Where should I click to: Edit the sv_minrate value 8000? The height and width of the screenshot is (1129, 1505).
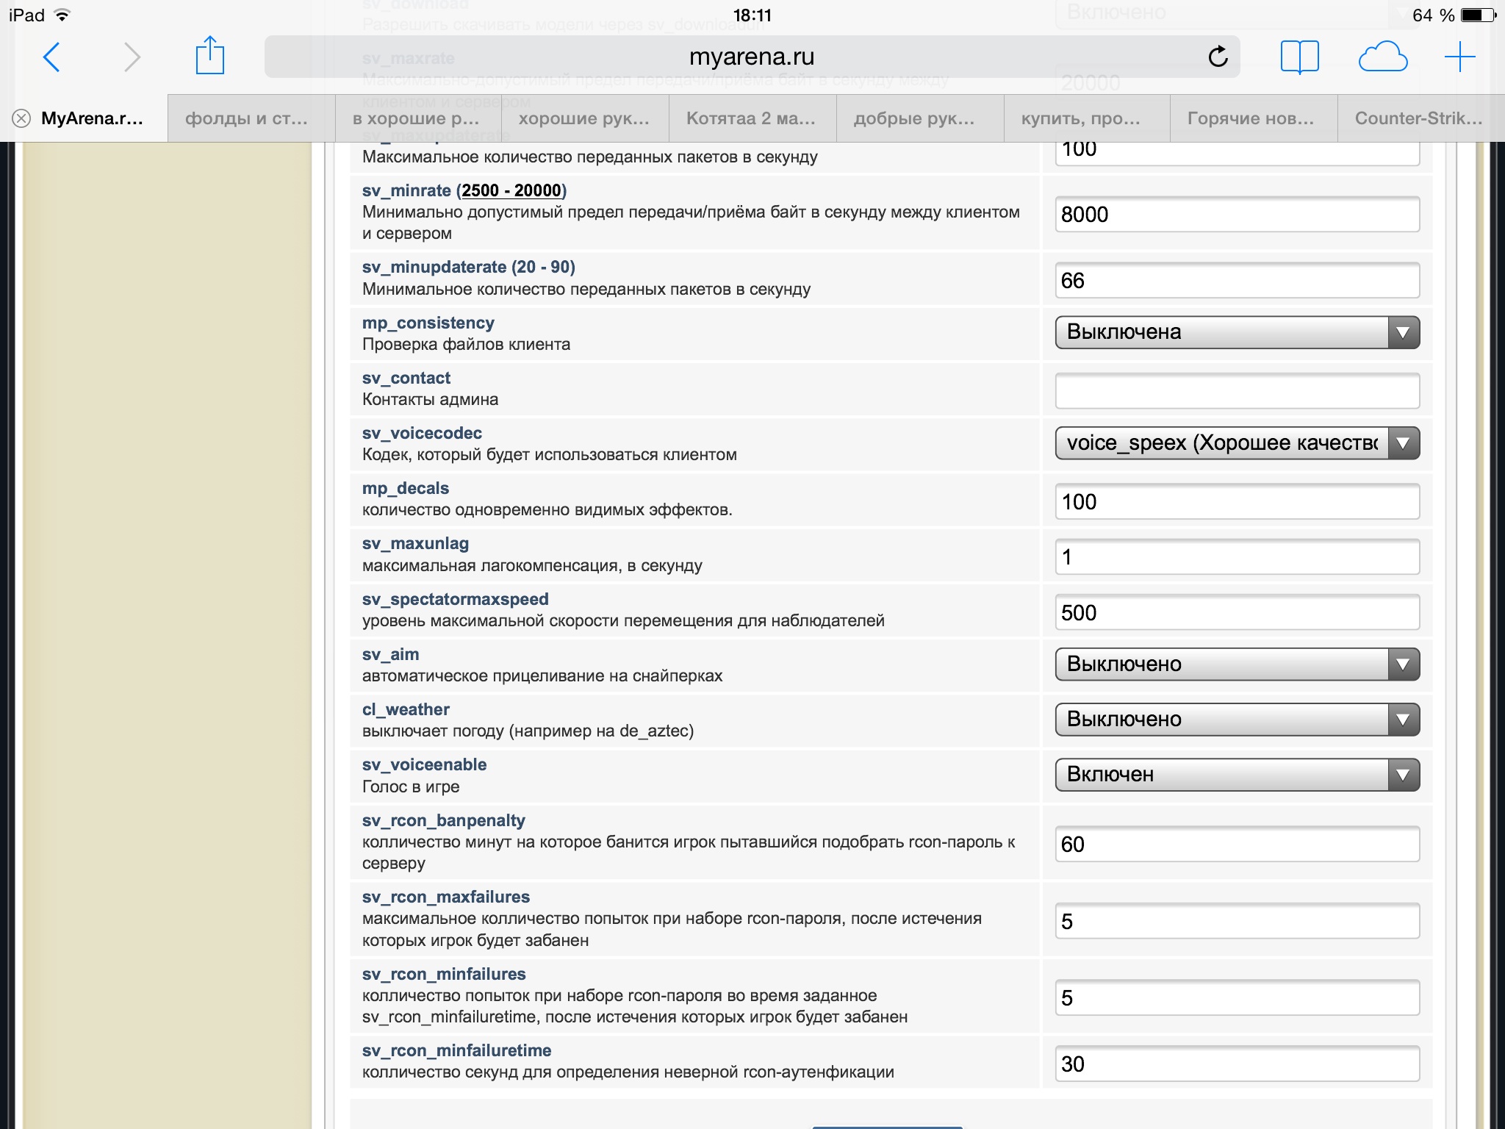(1238, 215)
